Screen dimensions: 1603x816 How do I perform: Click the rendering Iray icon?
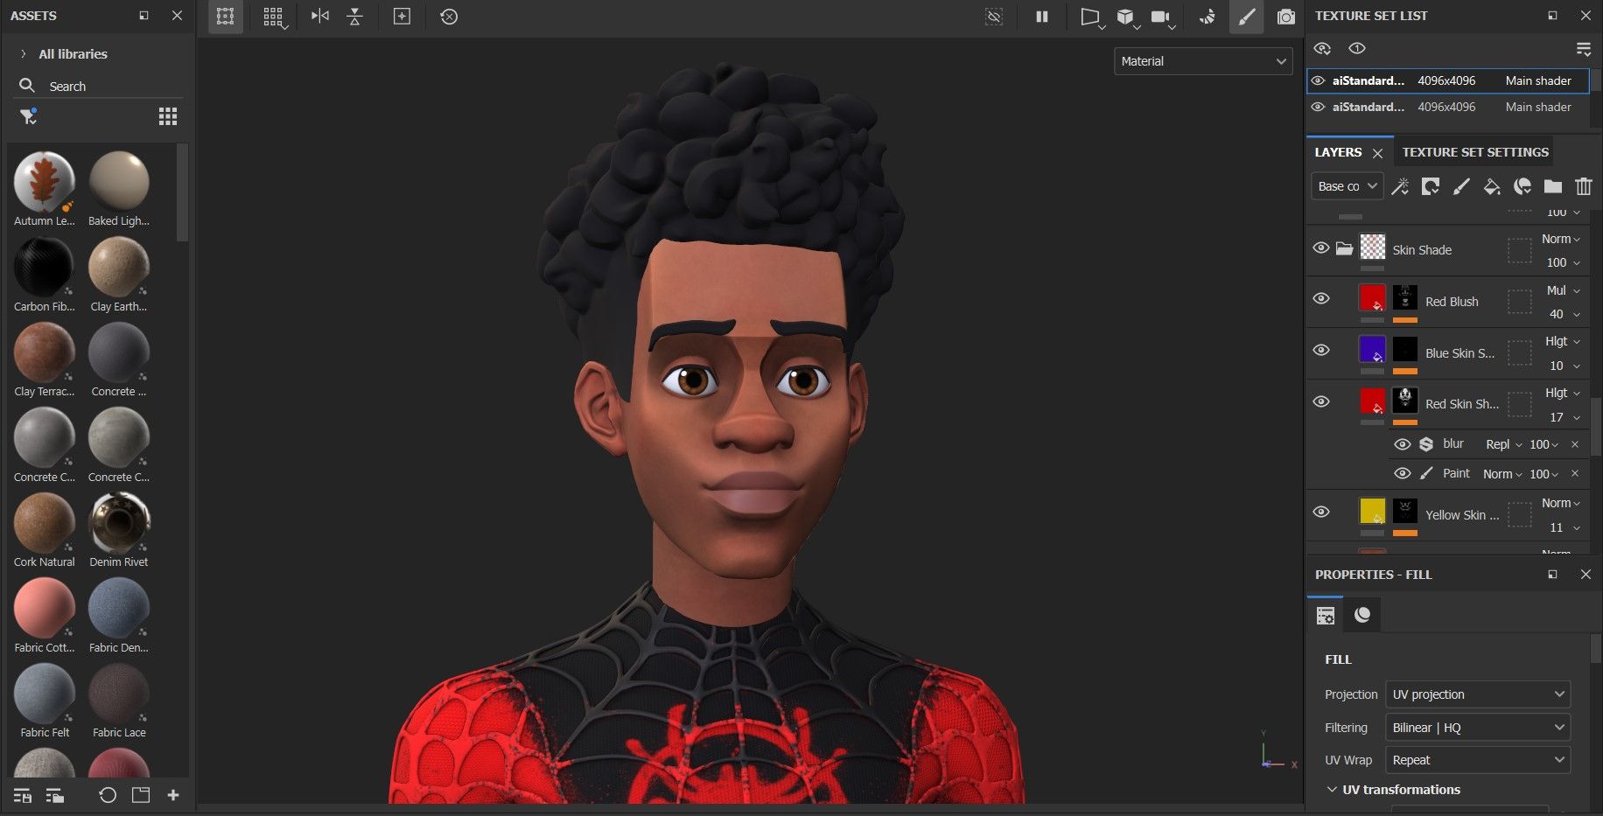click(1207, 17)
